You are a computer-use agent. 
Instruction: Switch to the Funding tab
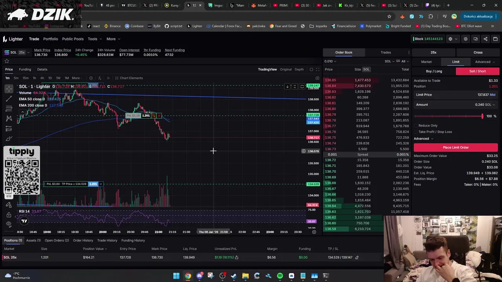click(x=25, y=69)
